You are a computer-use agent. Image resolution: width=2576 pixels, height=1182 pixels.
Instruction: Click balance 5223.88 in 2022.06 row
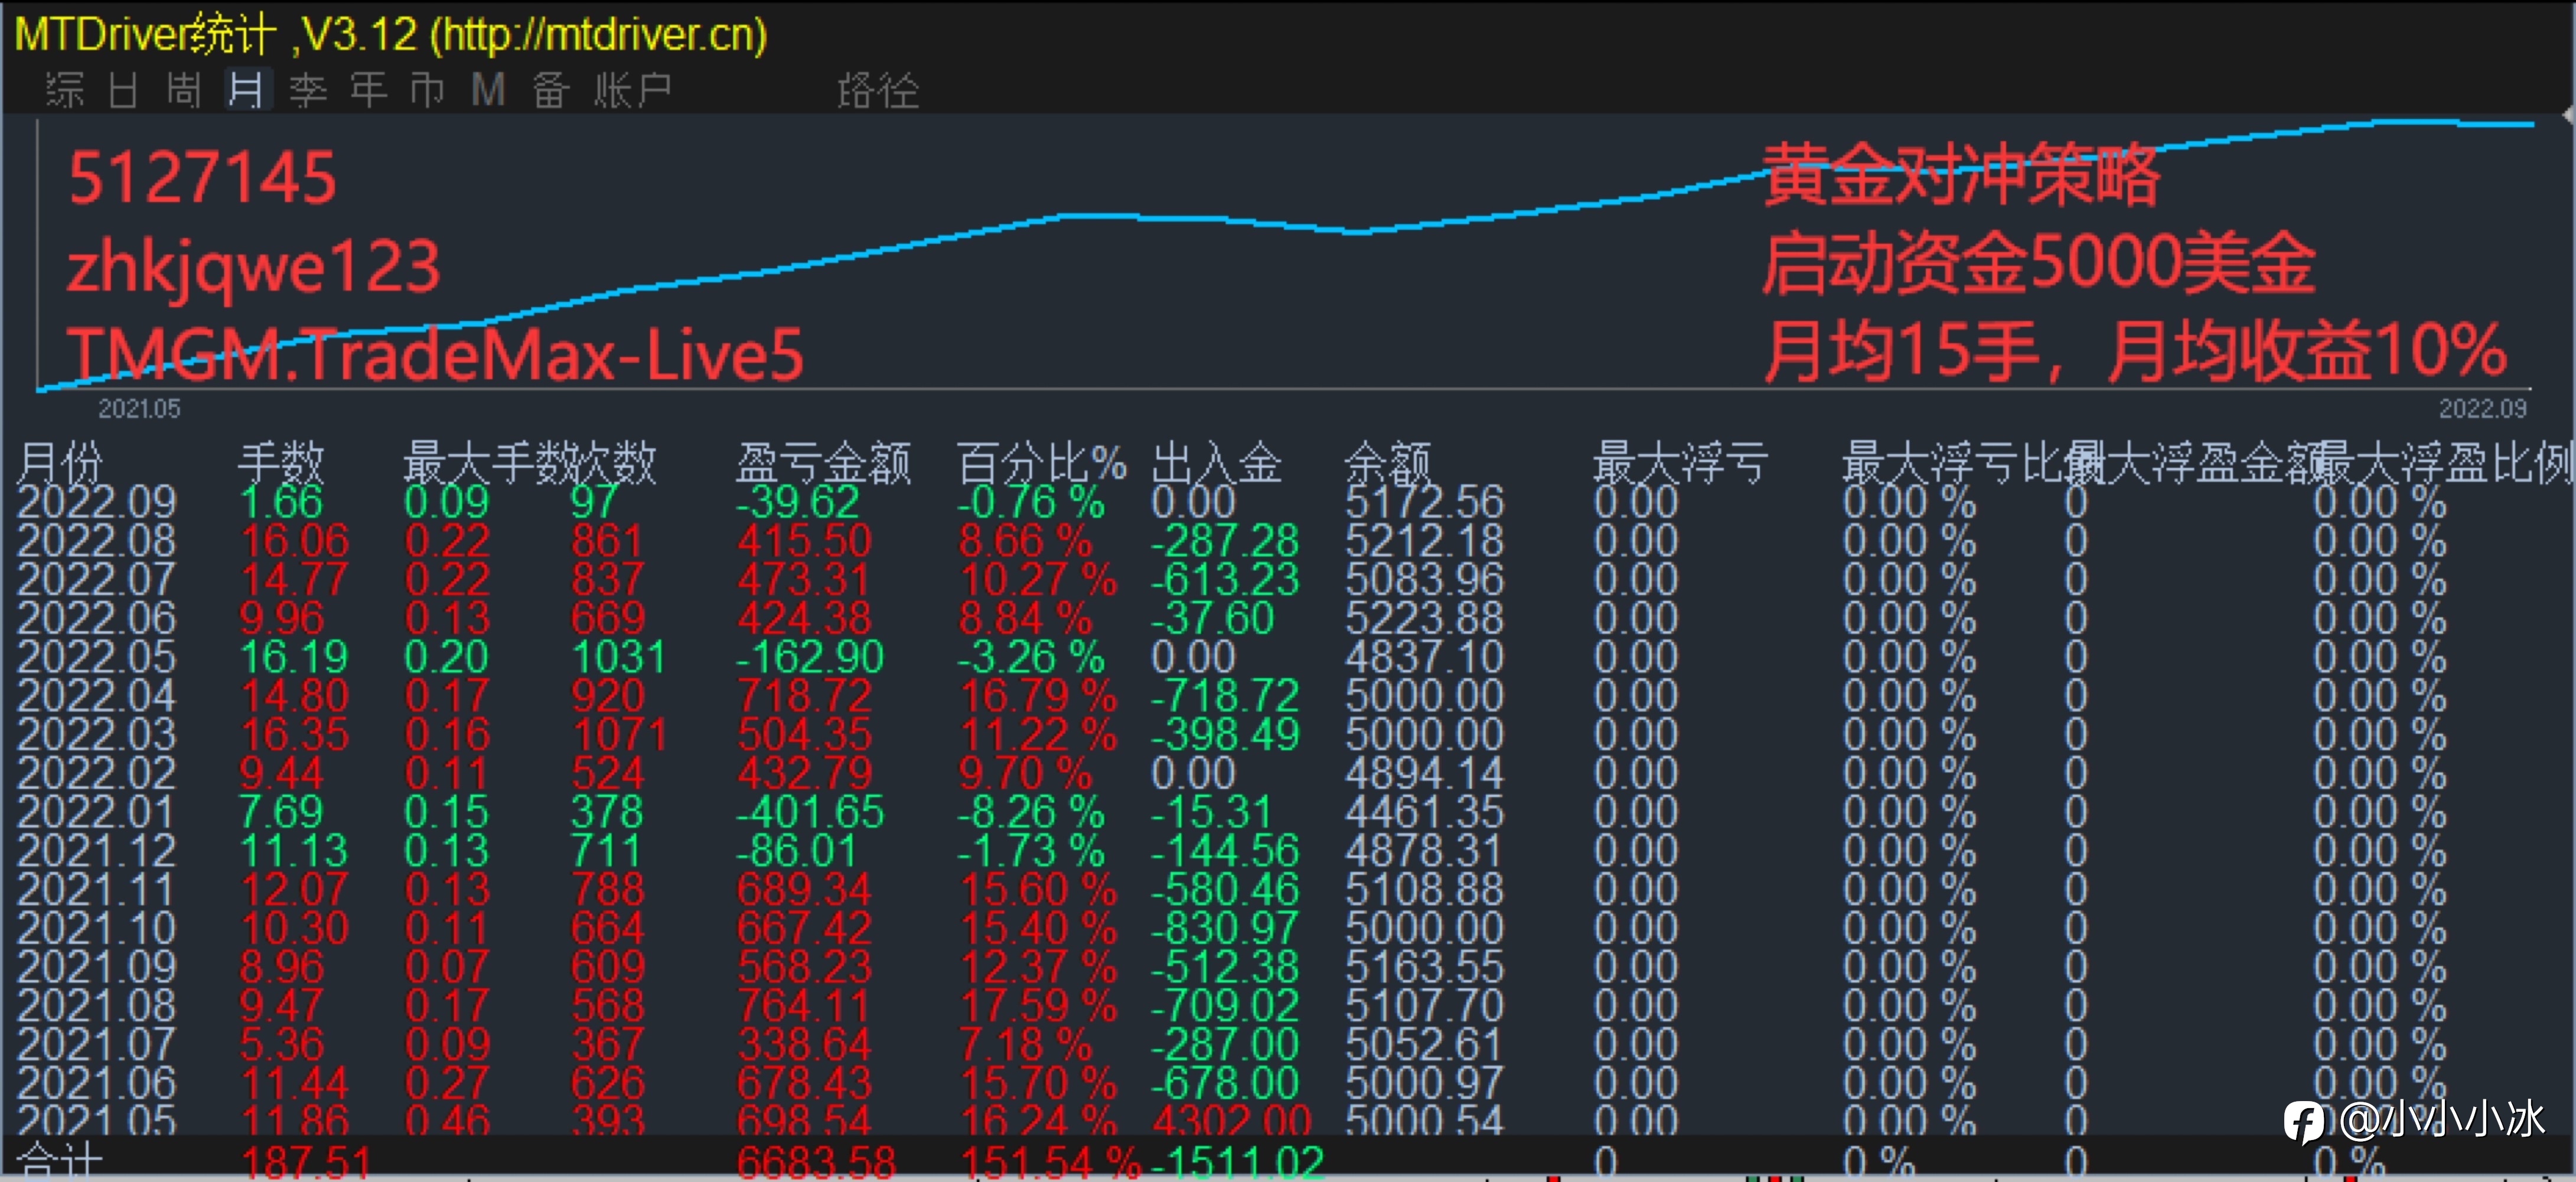click(1424, 618)
